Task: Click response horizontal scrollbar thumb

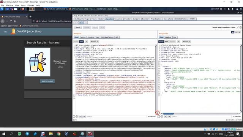Action: [x=168, y=114]
